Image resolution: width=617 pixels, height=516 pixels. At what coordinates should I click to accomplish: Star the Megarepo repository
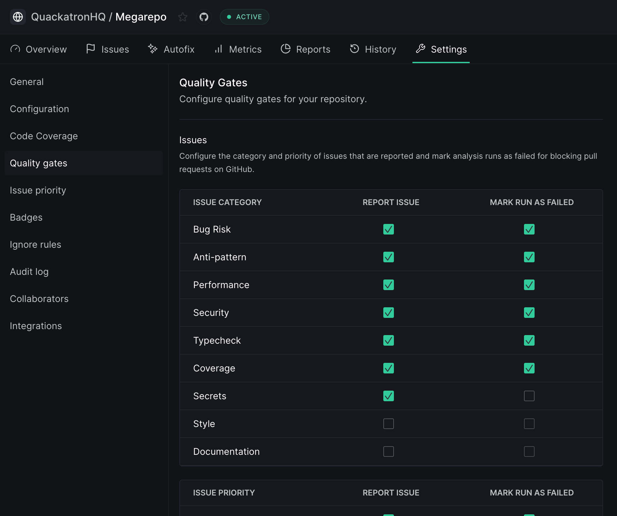pos(183,17)
